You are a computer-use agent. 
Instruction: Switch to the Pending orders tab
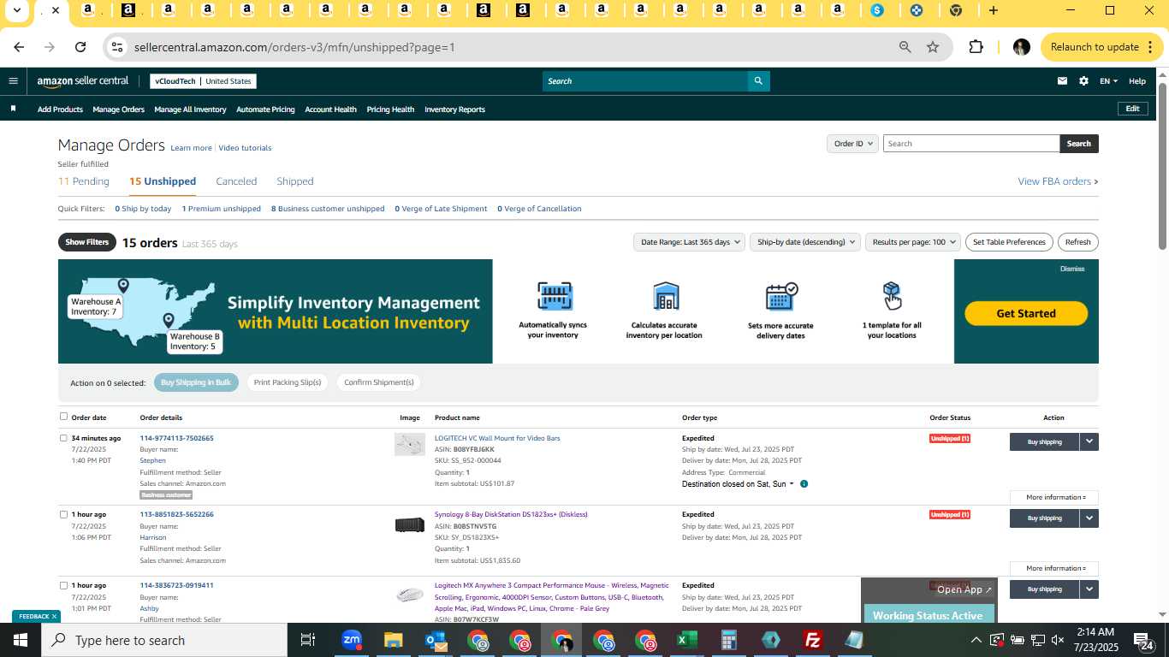click(x=84, y=181)
